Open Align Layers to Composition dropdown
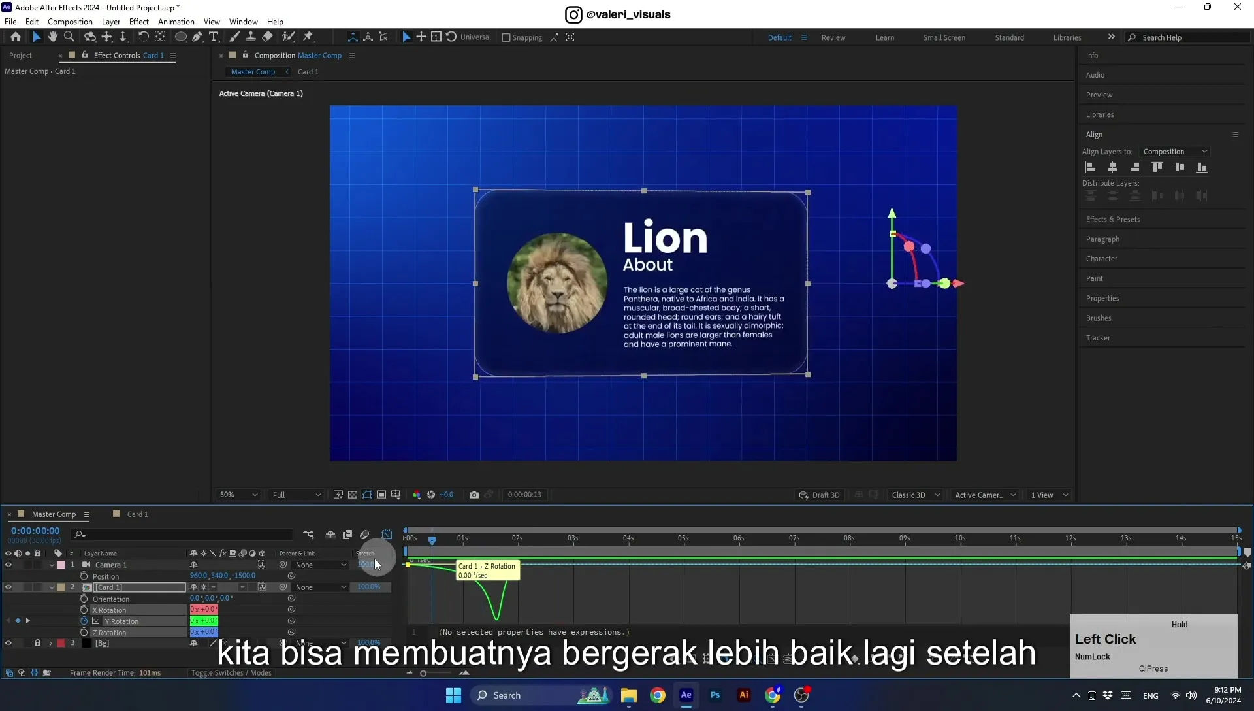This screenshot has height=711, width=1254. (x=1175, y=152)
